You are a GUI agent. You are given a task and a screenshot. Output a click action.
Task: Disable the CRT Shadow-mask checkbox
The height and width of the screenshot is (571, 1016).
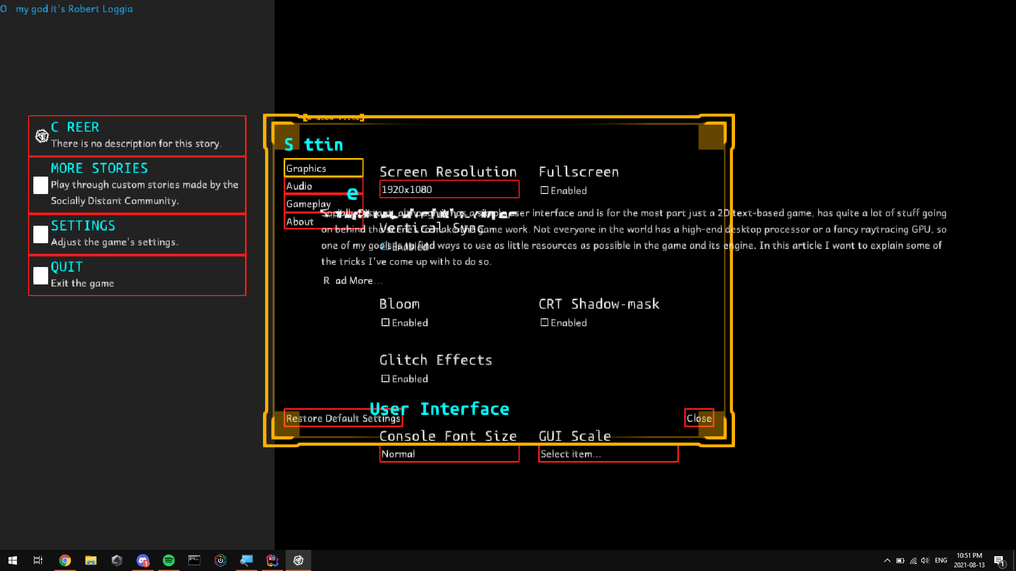545,322
